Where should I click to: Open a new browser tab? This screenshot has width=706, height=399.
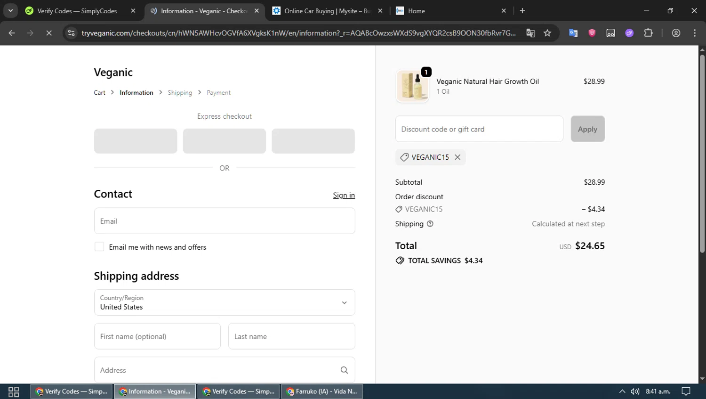pos(522,11)
